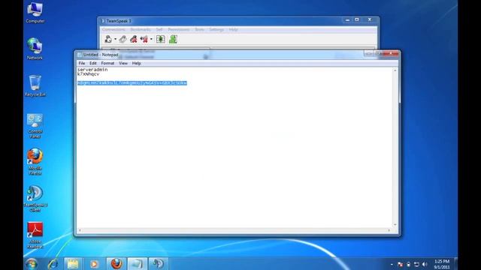This screenshot has width=481, height=270.
Task: Click Notepad vertical scrollbar up arrow
Action: [395, 70]
